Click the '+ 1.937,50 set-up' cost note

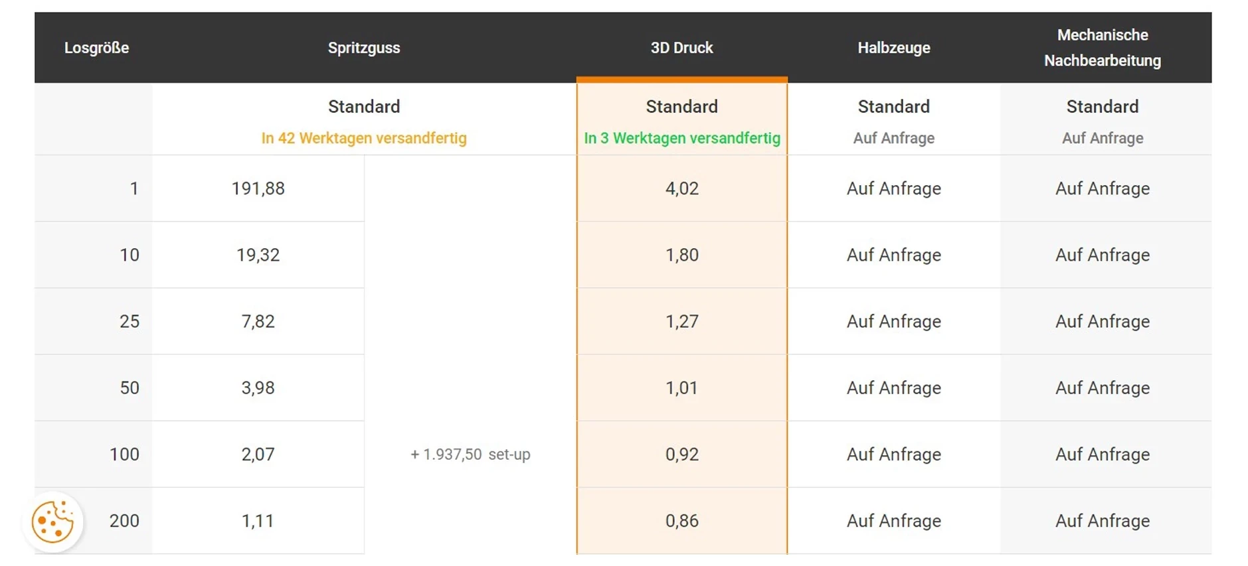(470, 455)
